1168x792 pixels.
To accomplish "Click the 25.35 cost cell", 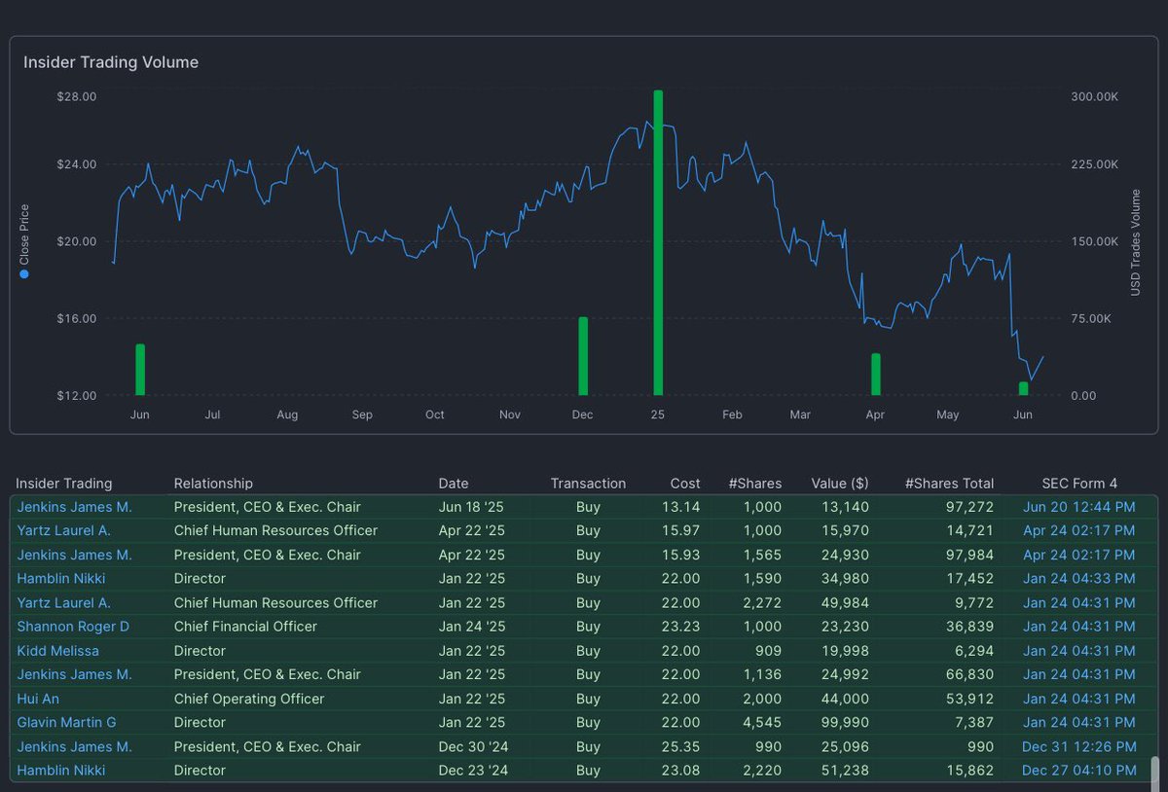I will pyautogui.click(x=682, y=746).
